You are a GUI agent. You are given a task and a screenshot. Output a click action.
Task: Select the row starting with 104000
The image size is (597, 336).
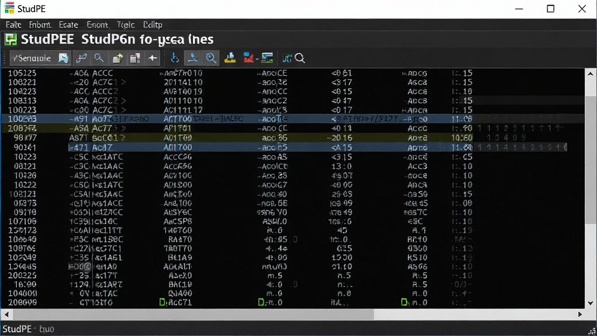click(293, 293)
